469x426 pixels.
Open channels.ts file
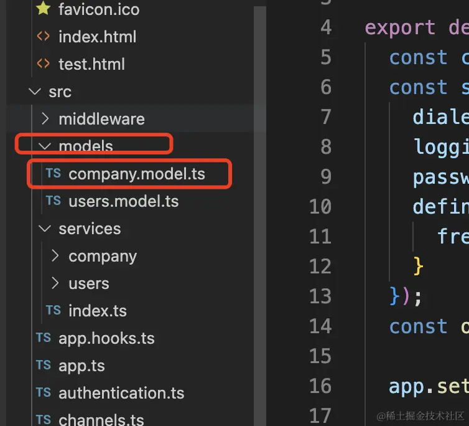pyautogui.click(x=101, y=420)
